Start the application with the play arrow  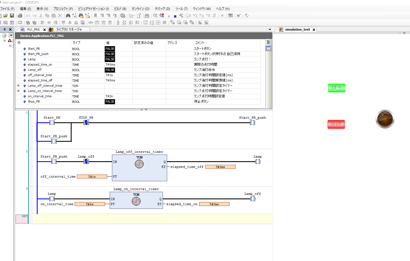point(169,16)
